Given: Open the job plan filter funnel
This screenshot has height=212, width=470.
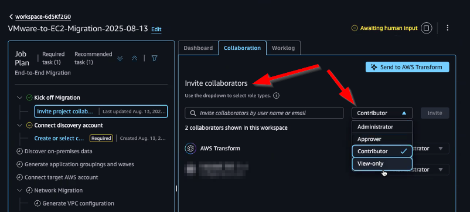Looking at the screenshot, I should (x=154, y=58).
